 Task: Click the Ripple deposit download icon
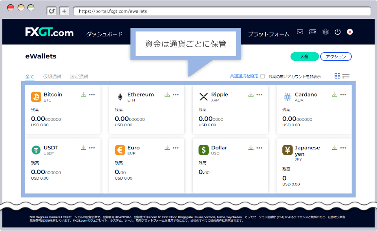(x=251, y=95)
